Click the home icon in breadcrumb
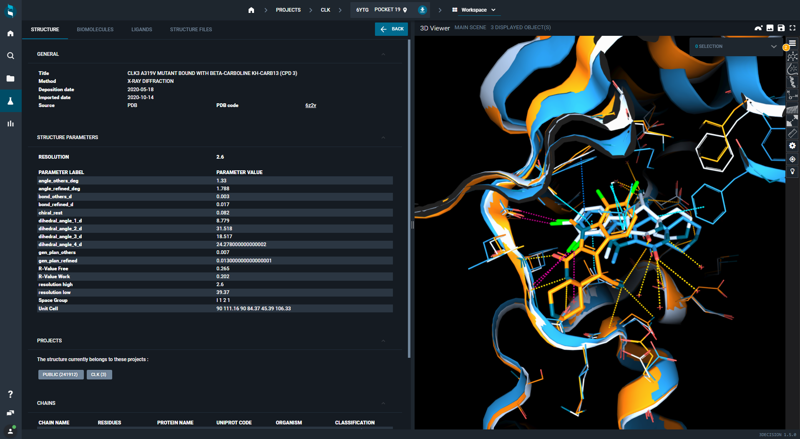This screenshot has height=439, width=800. pyautogui.click(x=251, y=10)
